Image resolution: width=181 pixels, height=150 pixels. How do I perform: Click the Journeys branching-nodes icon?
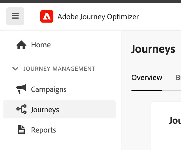(x=22, y=109)
